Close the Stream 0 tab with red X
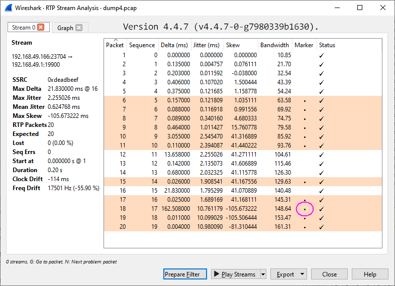This screenshot has height=286, width=395. click(x=41, y=27)
